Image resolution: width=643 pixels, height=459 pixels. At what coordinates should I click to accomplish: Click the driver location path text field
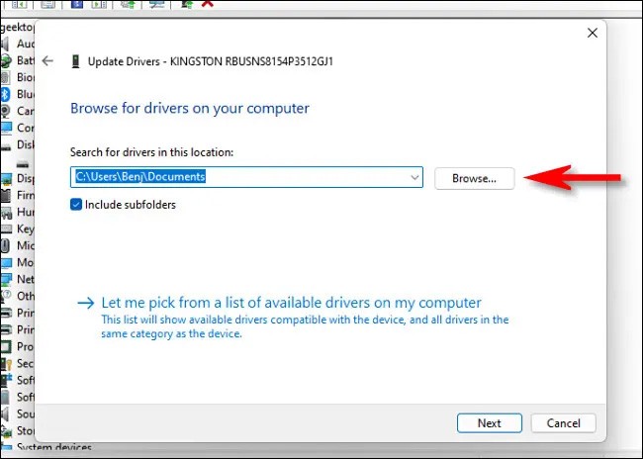237,178
